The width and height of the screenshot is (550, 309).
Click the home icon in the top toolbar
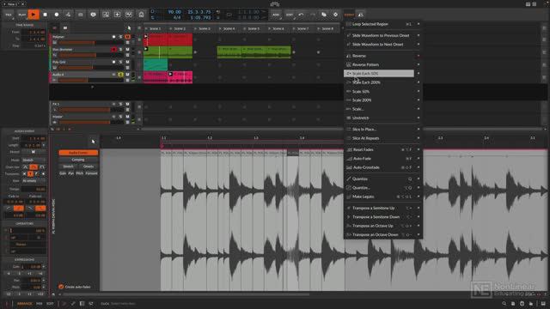(x=141, y=15)
